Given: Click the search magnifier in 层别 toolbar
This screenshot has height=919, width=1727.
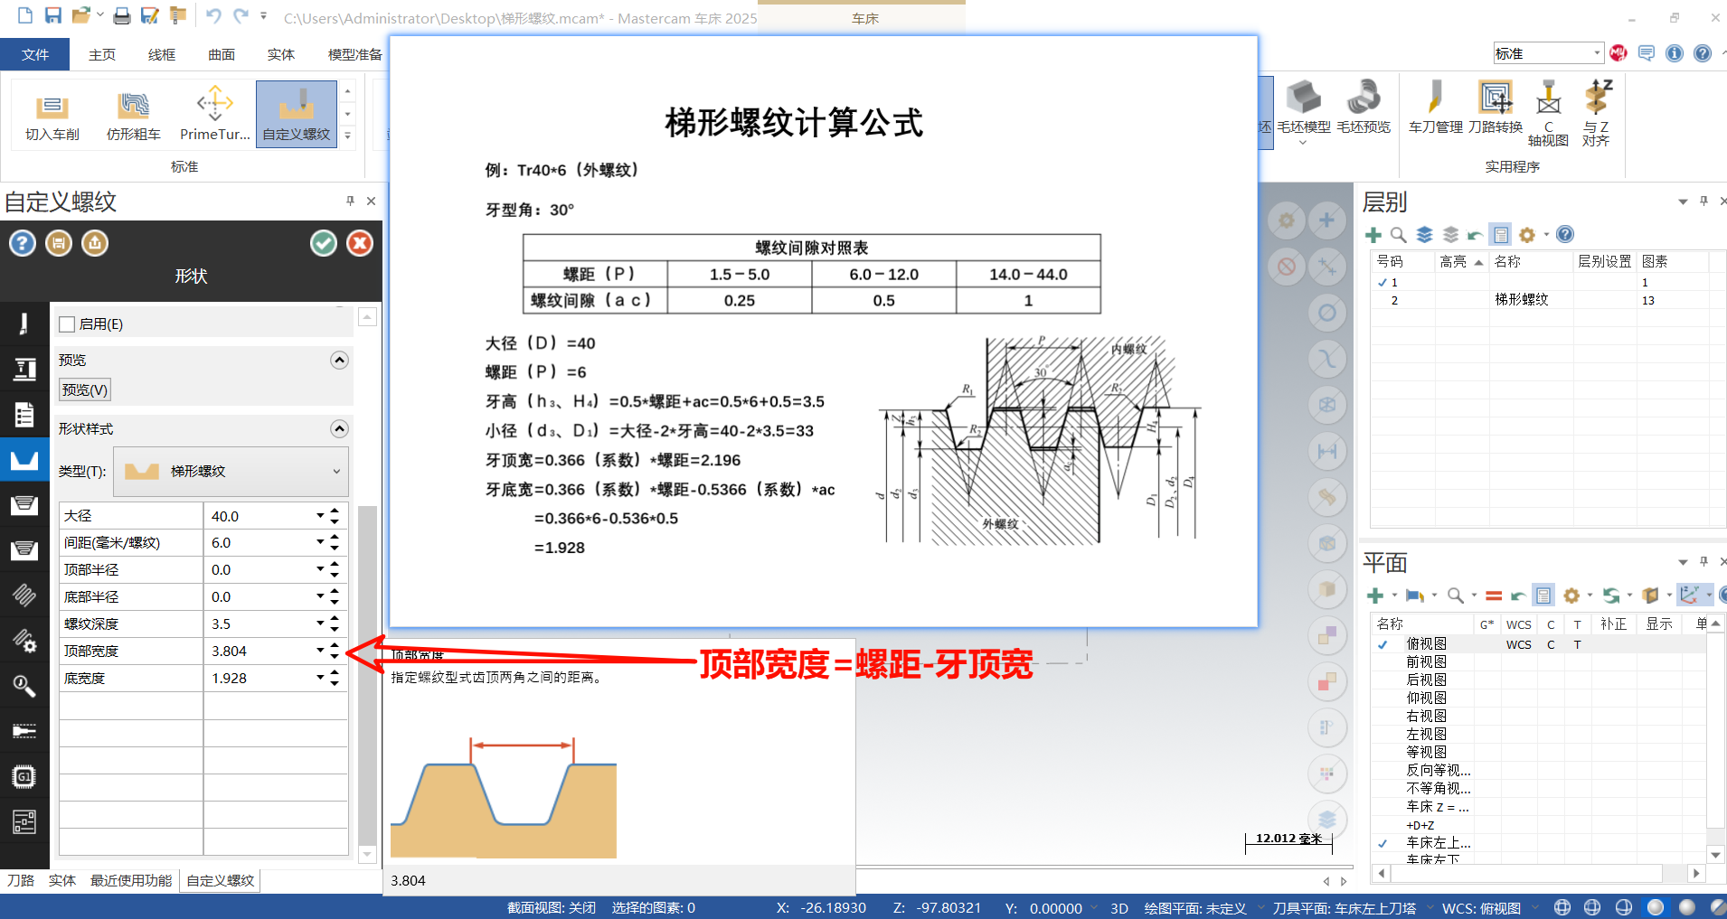Looking at the screenshot, I should point(1398,235).
